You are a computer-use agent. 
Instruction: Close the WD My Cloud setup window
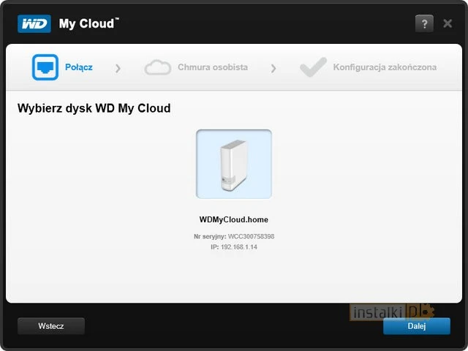448,23
